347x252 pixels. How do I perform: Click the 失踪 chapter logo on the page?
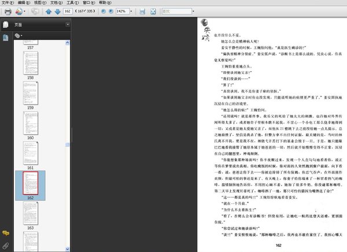[205, 30]
